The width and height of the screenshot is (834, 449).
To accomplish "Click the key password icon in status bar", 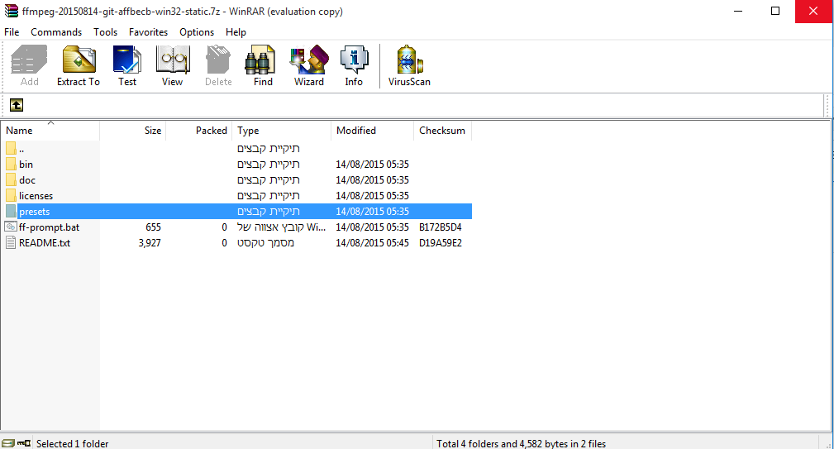I will coord(23,443).
